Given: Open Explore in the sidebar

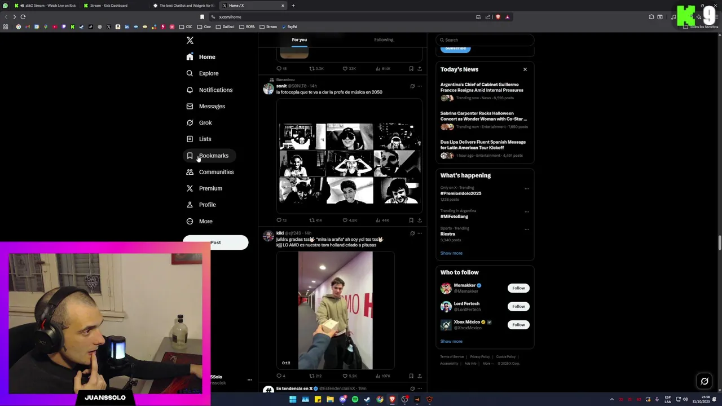Looking at the screenshot, I should point(202,73).
